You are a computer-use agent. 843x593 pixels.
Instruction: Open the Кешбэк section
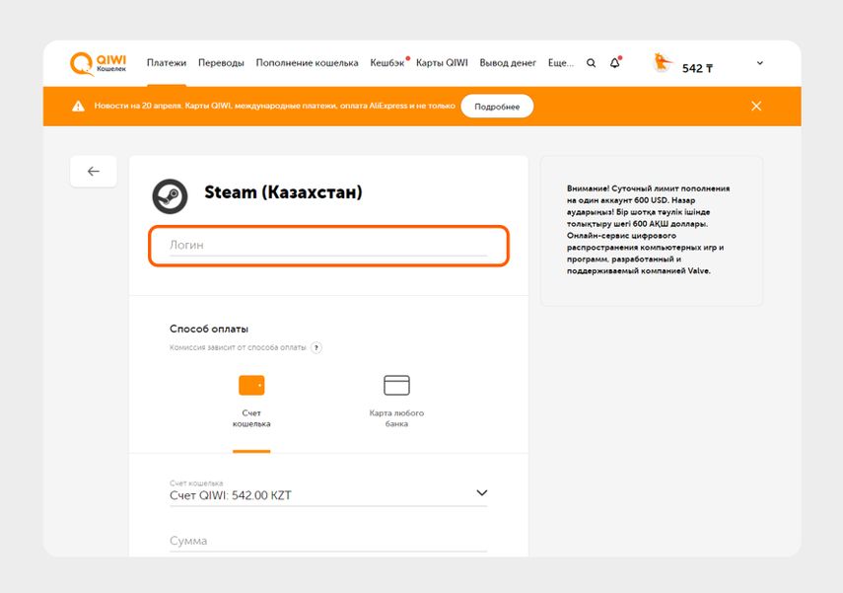pyautogui.click(x=387, y=63)
